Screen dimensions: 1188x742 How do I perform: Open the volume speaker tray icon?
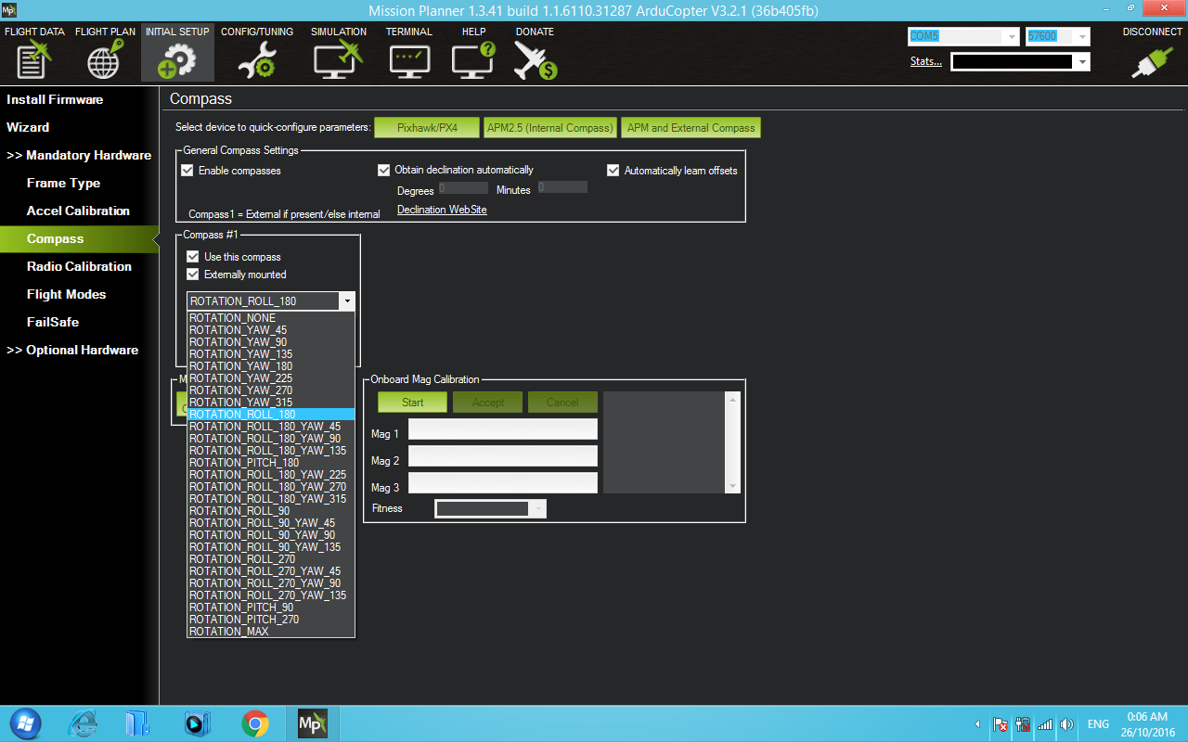pyautogui.click(x=1066, y=724)
